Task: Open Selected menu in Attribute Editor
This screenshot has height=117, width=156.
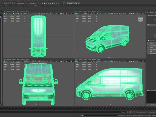Action: pos(151,12)
